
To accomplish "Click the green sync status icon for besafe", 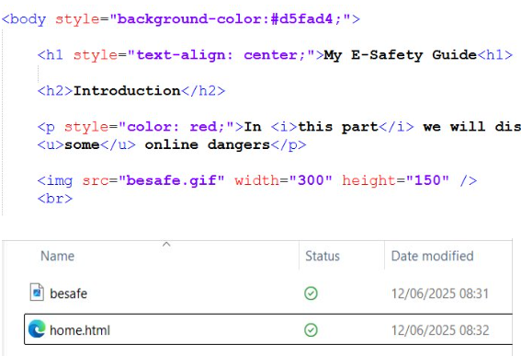I will (x=311, y=293).
